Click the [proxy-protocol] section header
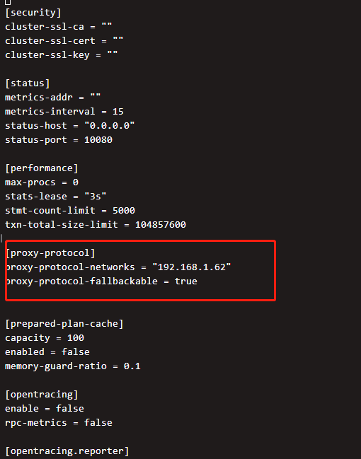 [50, 253]
